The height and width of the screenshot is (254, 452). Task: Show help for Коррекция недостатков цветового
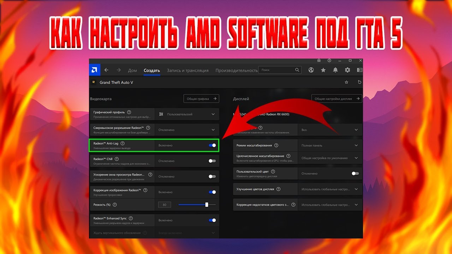click(293, 205)
